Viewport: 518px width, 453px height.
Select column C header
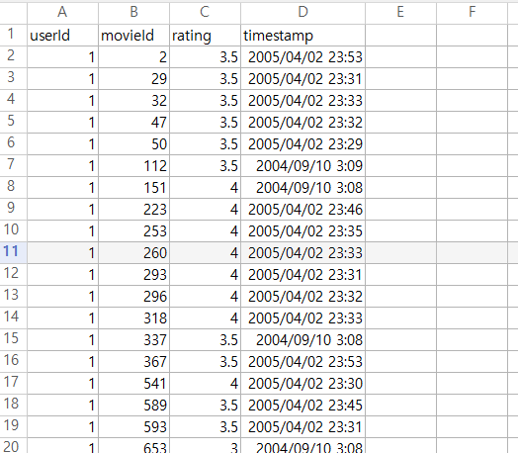click(205, 13)
